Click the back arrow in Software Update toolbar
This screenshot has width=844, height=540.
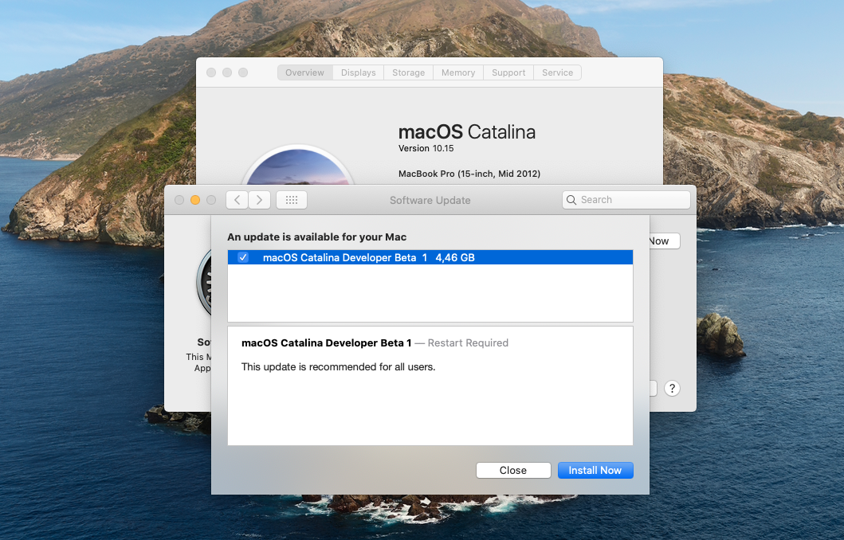point(237,200)
